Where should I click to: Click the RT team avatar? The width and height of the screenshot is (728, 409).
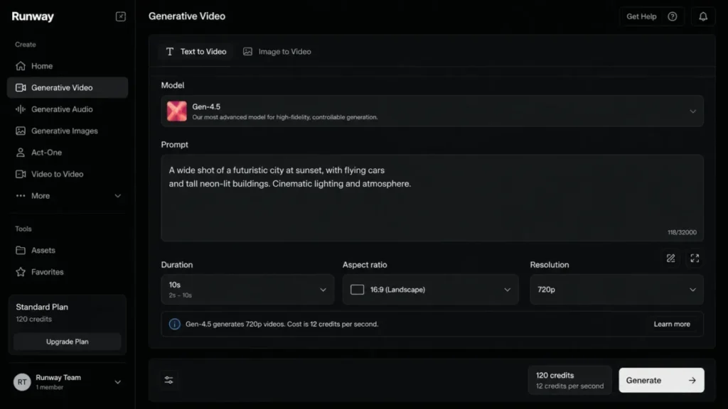22,382
